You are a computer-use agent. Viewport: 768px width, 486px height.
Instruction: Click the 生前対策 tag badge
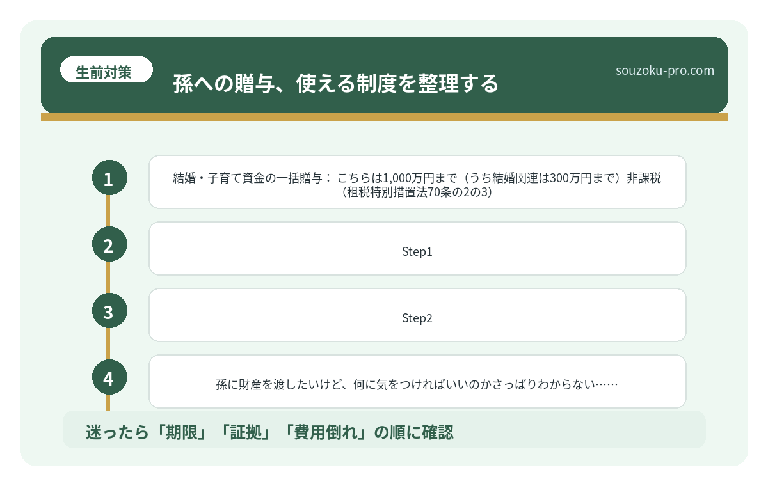point(106,70)
